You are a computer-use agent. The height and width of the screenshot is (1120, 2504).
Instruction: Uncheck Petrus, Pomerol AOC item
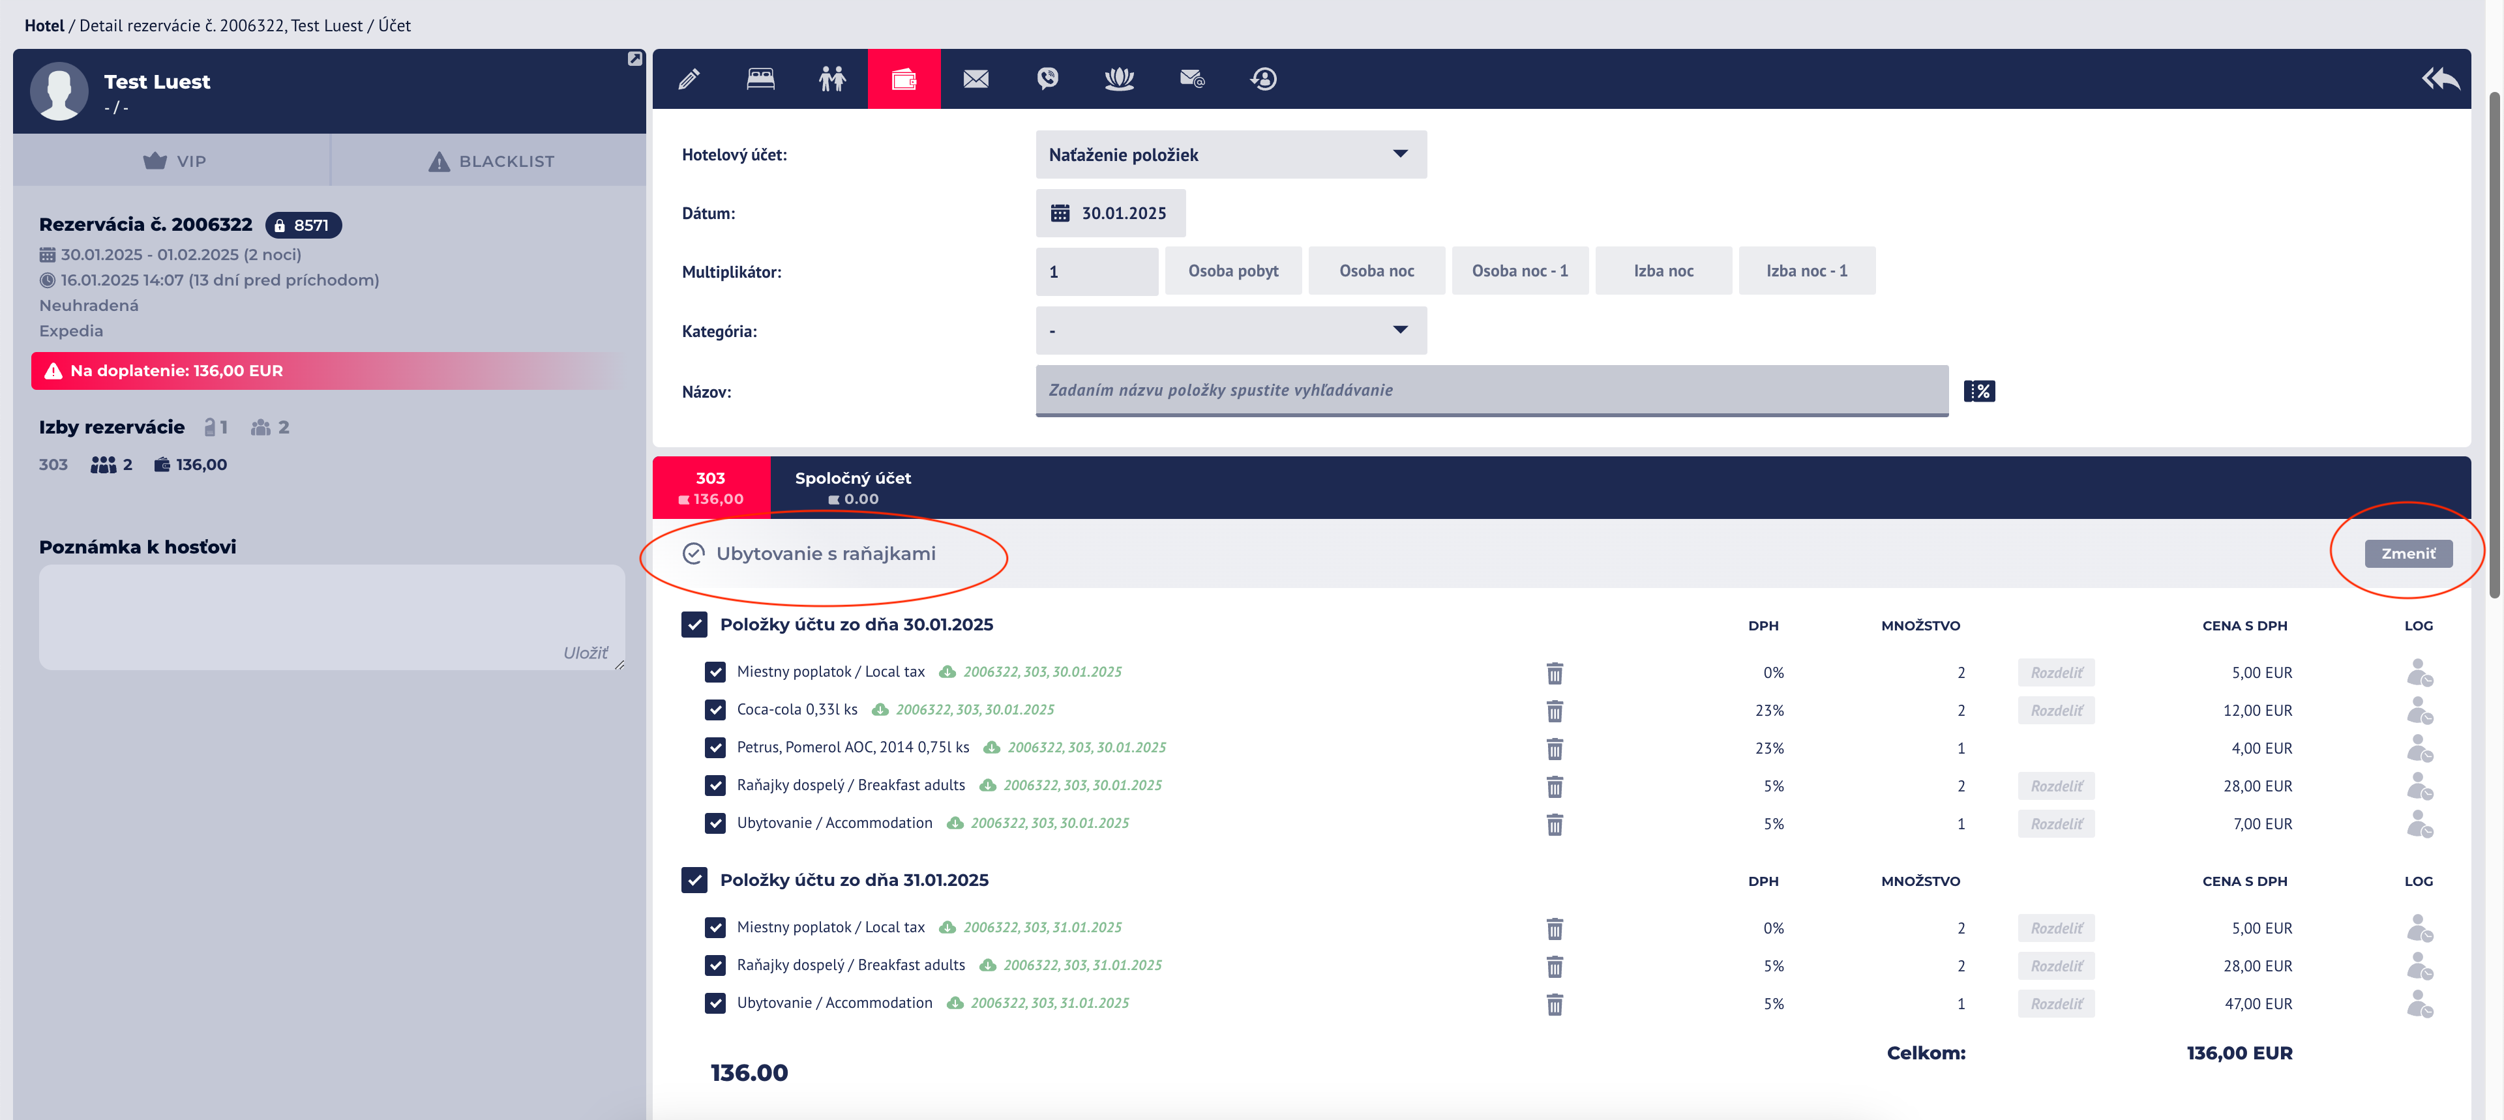pyautogui.click(x=715, y=748)
